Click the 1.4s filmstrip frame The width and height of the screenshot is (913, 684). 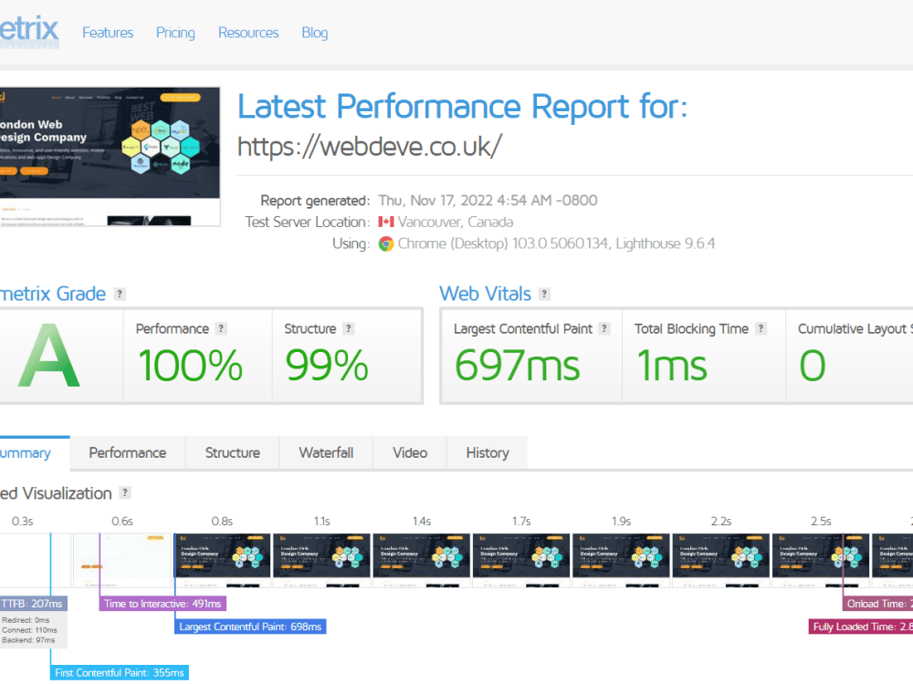422,560
